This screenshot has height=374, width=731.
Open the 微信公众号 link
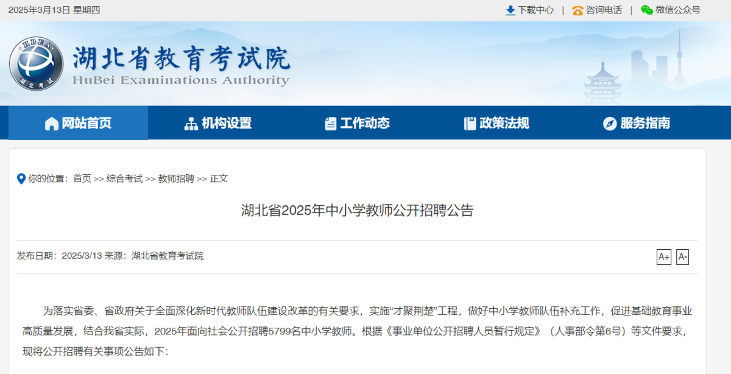(678, 10)
